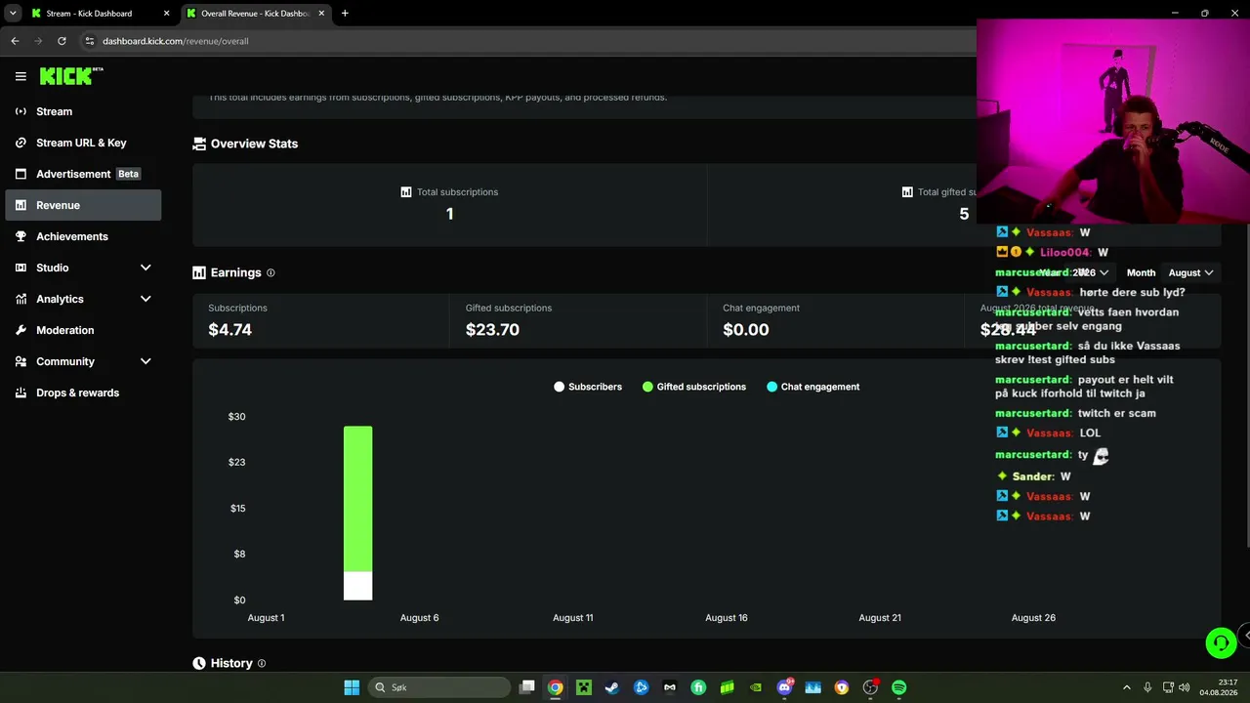Go back in browser history
This screenshot has height=703, width=1250.
[x=15, y=41]
